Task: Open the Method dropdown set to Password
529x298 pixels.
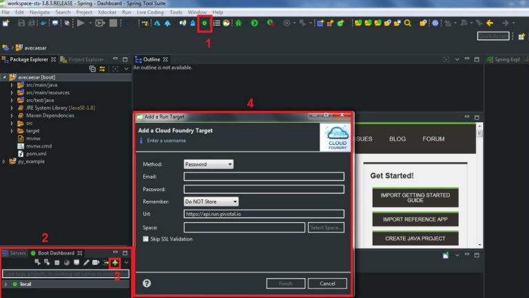Action: click(x=209, y=164)
